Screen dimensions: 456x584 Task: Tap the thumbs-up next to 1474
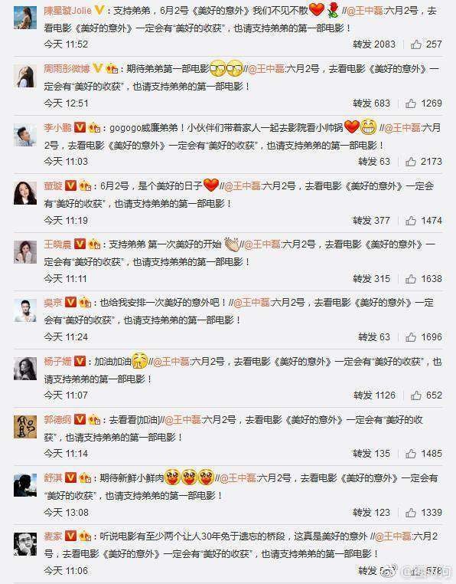(411, 221)
